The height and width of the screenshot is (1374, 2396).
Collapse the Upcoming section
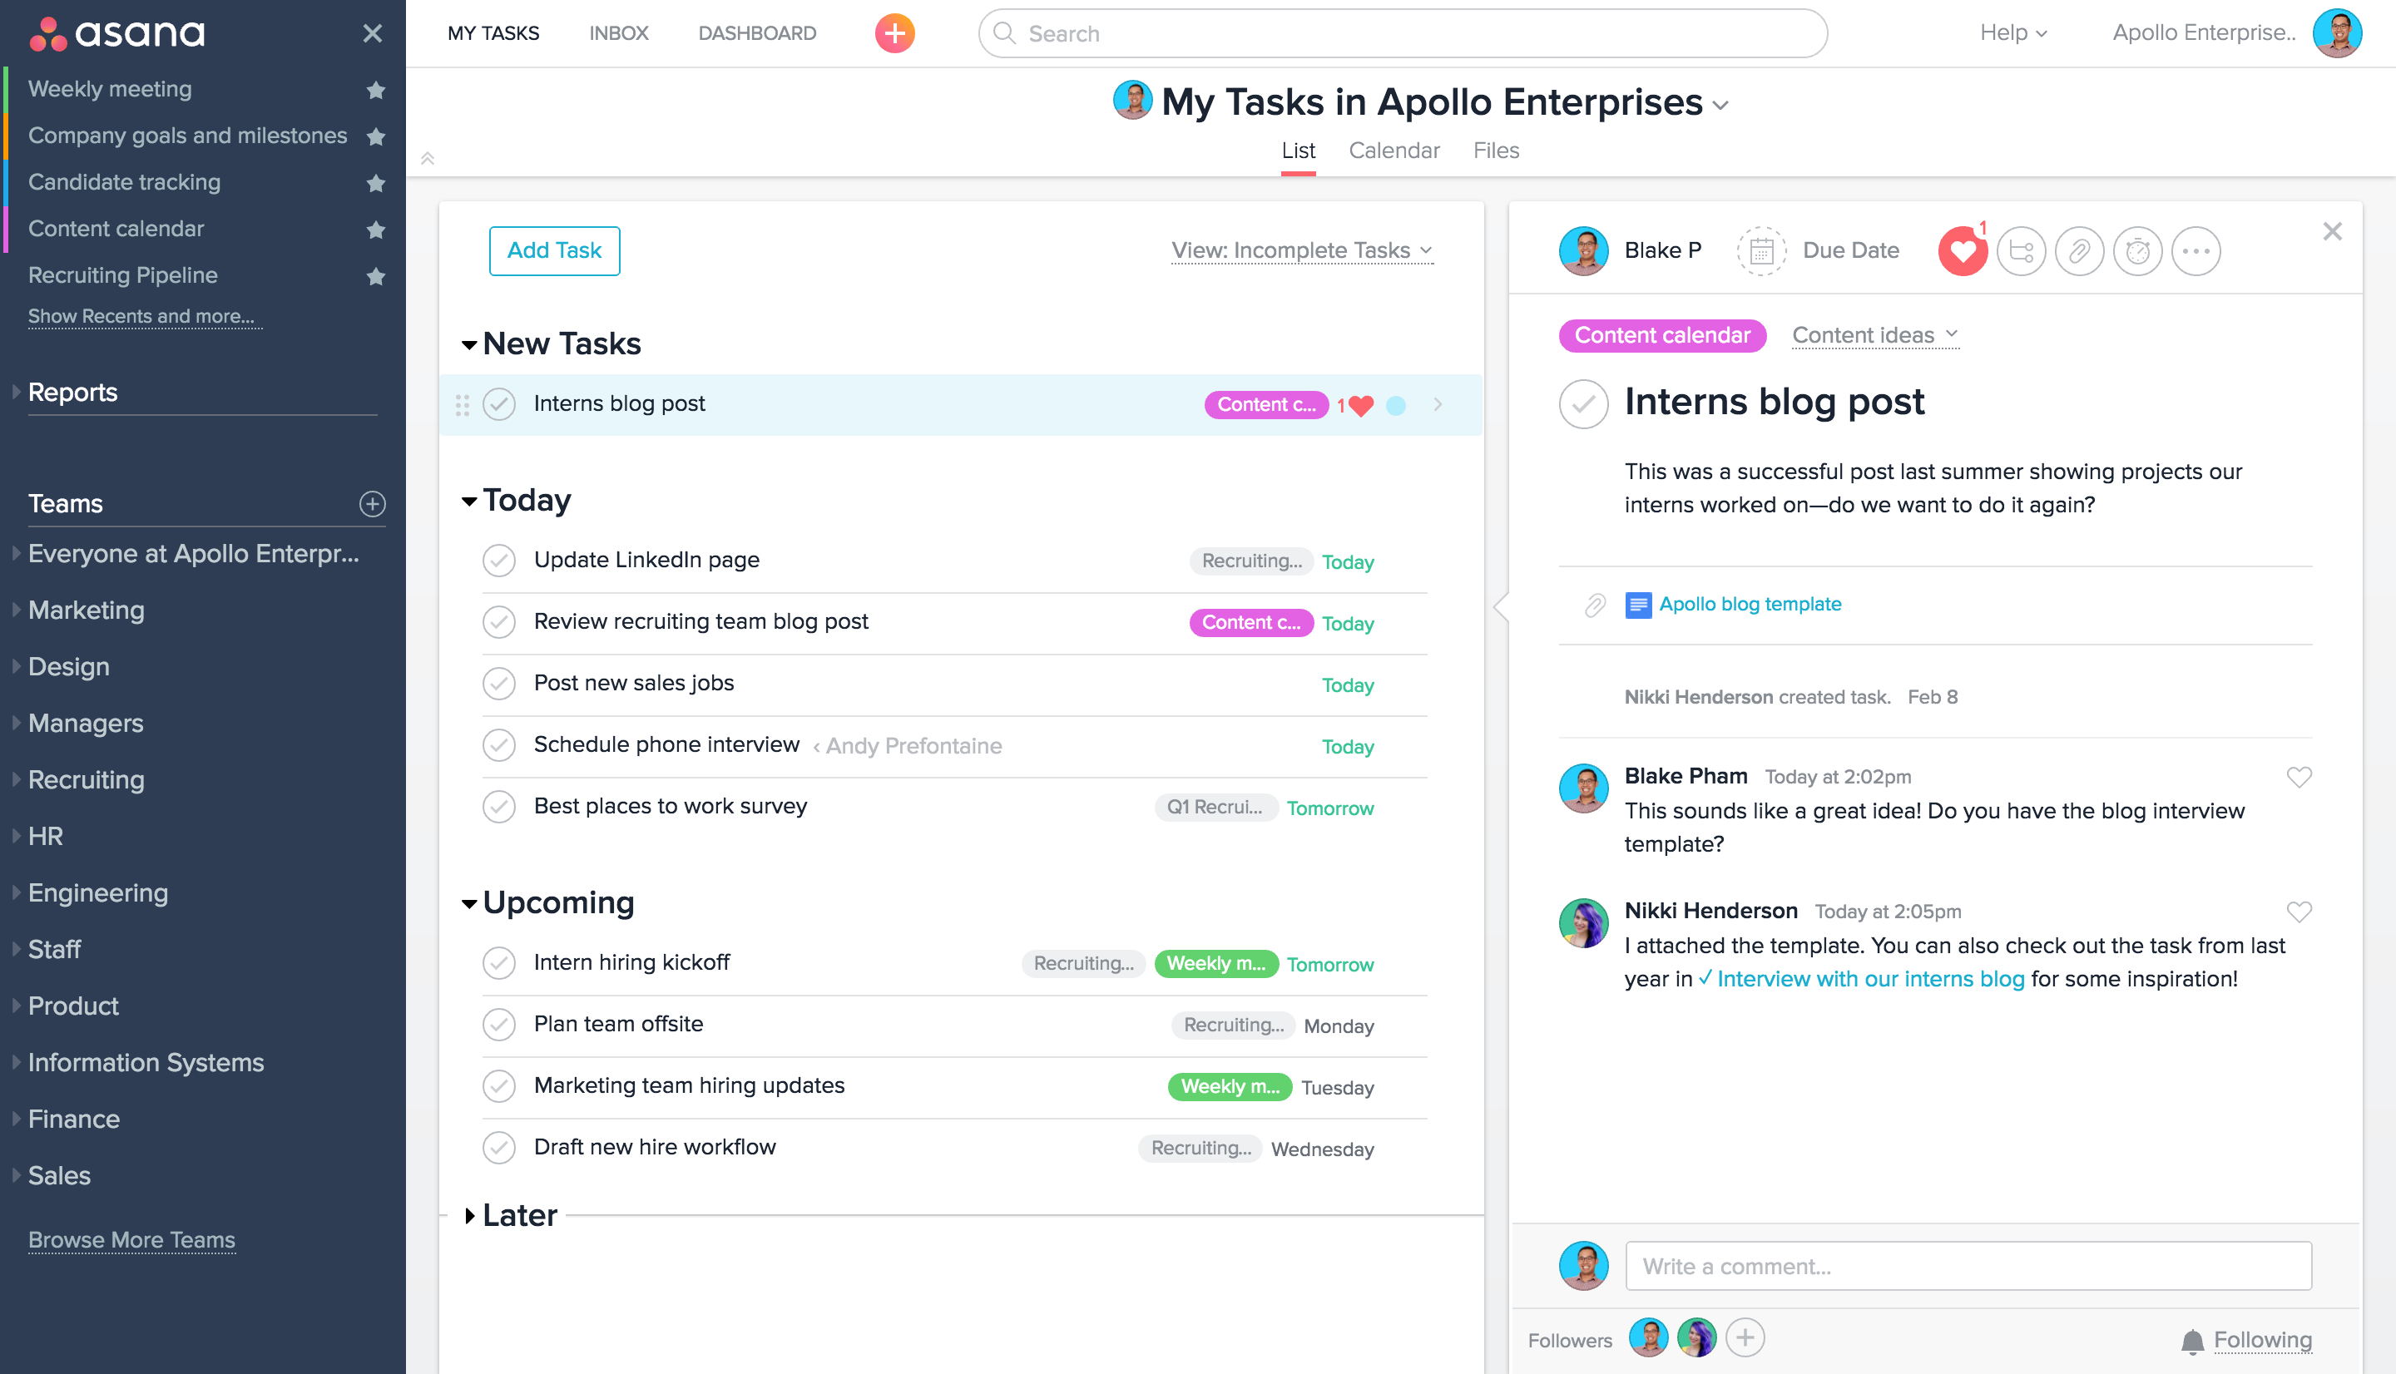point(469,904)
